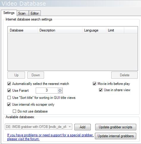Click the Language column header
Viewport: 141px width, 144px height.
(94, 30)
